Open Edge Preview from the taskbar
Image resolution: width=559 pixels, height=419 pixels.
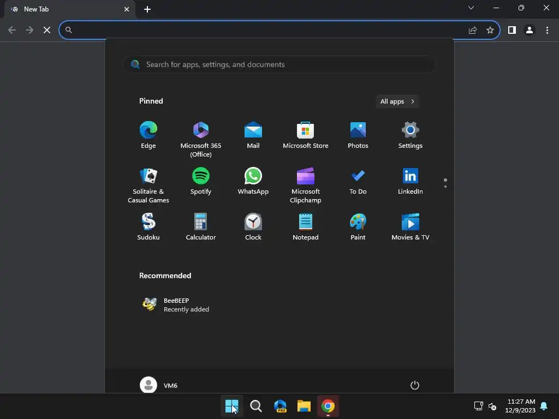click(280, 406)
